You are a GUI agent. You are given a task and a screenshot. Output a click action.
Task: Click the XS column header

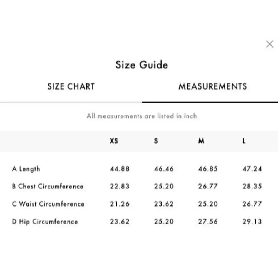coord(114,141)
